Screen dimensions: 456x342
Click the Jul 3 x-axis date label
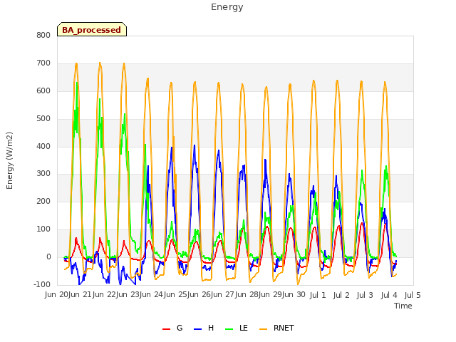(365, 295)
